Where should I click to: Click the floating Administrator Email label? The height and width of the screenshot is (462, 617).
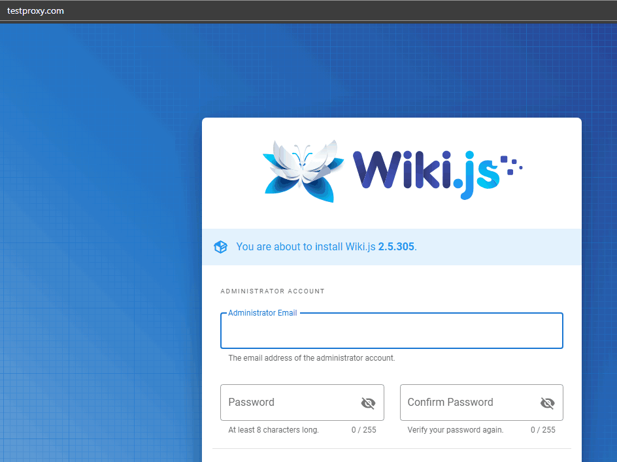point(263,313)
